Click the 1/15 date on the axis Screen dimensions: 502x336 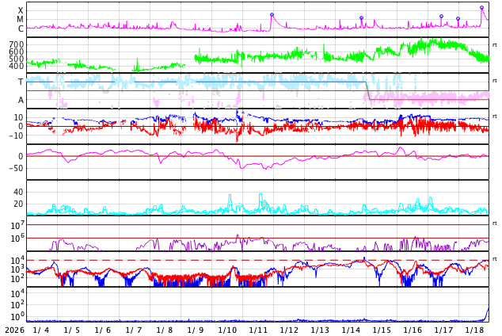tap(382, 330)
